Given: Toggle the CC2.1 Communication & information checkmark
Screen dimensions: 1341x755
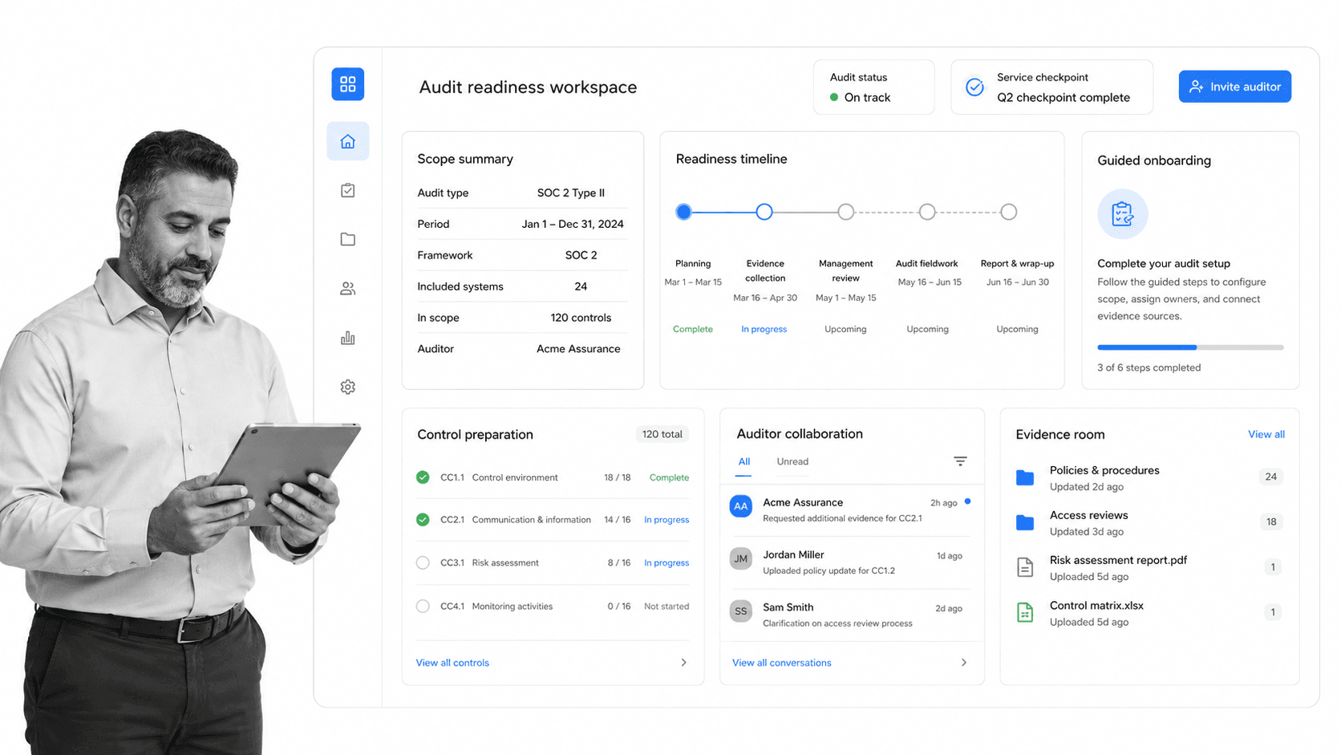Looking at the screenshot, I should [x=423, y=520].
